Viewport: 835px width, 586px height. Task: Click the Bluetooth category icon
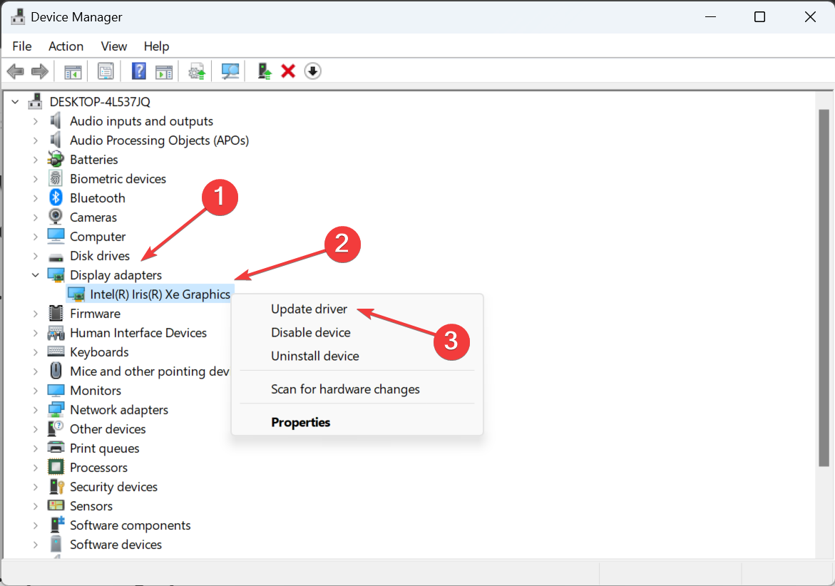tap(56, 197)
